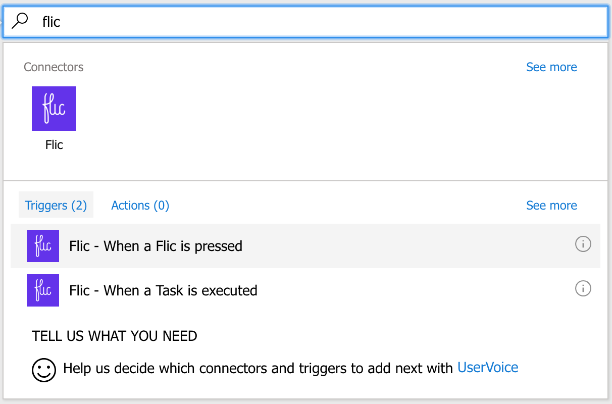Click blank space in highlighted Flic pressed row
The width and height of the screenshot is (612, 404).
(404, 246)
